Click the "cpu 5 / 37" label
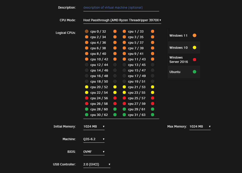242x173 pixels. pos(136,43)
